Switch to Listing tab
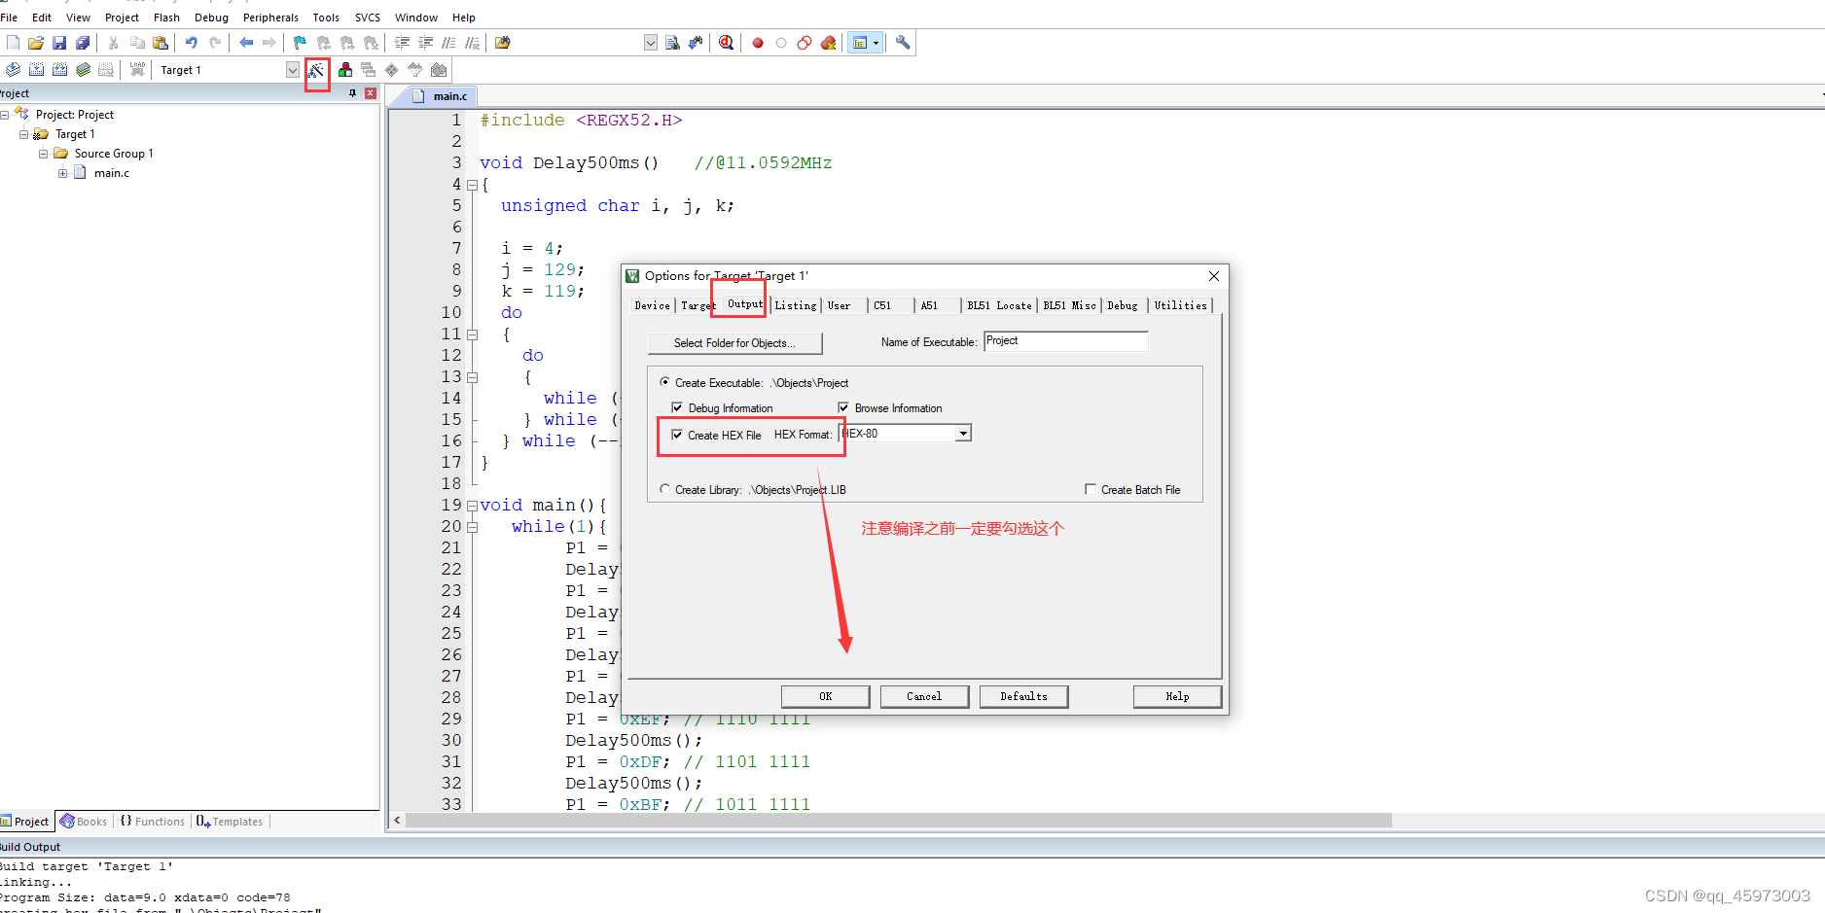Viewport: 1825px width, 913px height. click(x=796, y=305)
